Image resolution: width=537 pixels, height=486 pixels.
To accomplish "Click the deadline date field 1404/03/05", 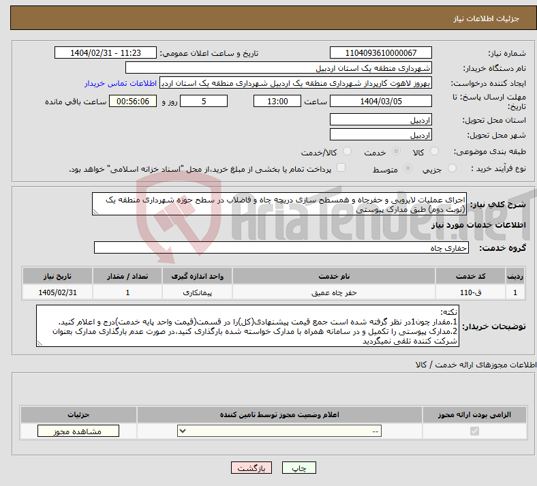I will [x=380, y=101].
